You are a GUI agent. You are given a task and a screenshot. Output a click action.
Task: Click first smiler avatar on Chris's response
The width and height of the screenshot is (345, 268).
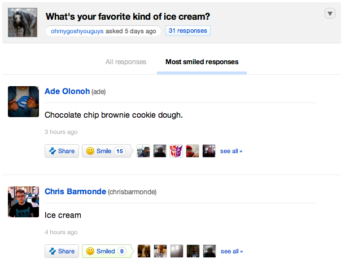pos(144,251)
